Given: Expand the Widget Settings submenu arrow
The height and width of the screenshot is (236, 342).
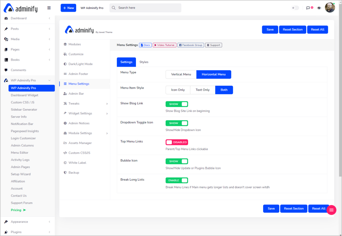Looking at the screenshot, I should [x=107, y=113].
